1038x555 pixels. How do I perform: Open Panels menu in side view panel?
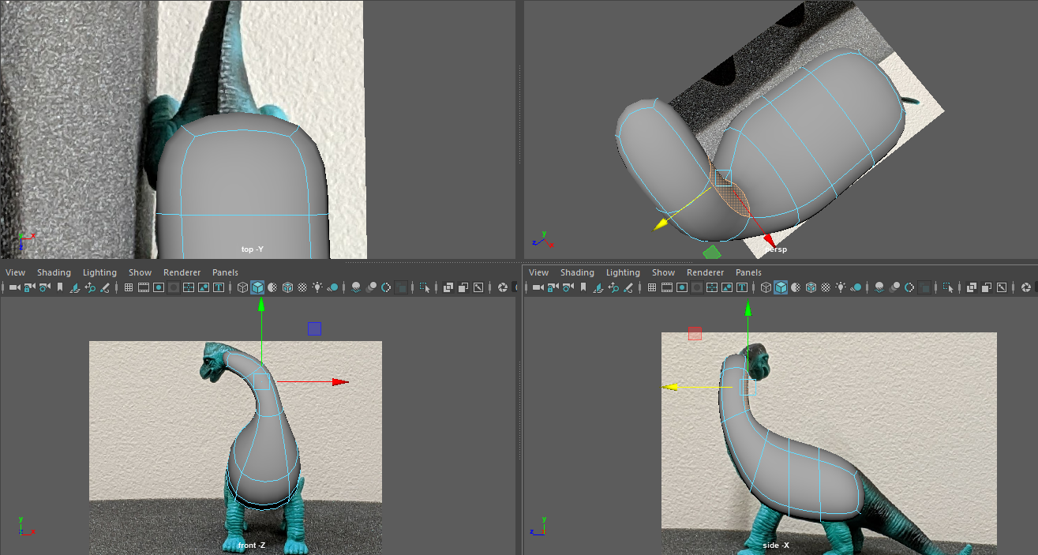[x=748, y=272]
